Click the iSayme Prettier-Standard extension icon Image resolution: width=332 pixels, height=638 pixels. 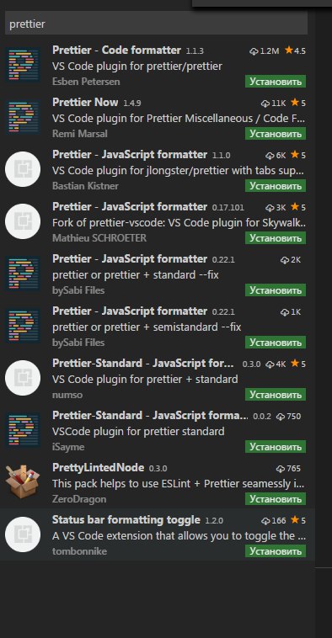pos(23,430)
